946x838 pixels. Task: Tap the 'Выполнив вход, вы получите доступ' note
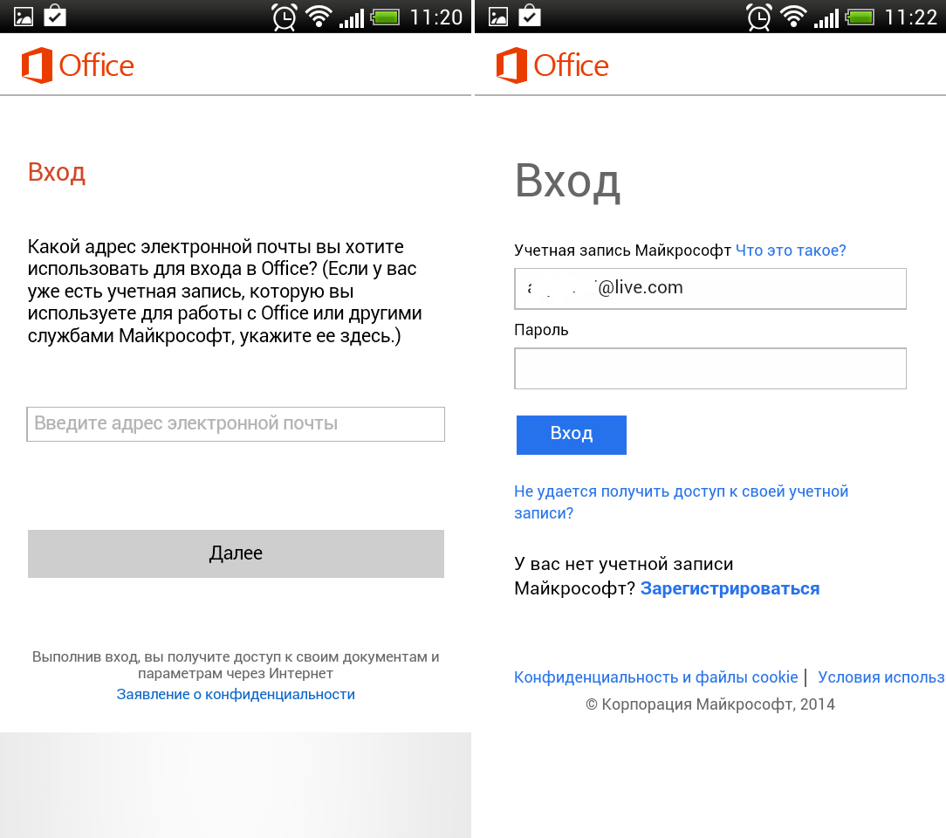point(236,665)
